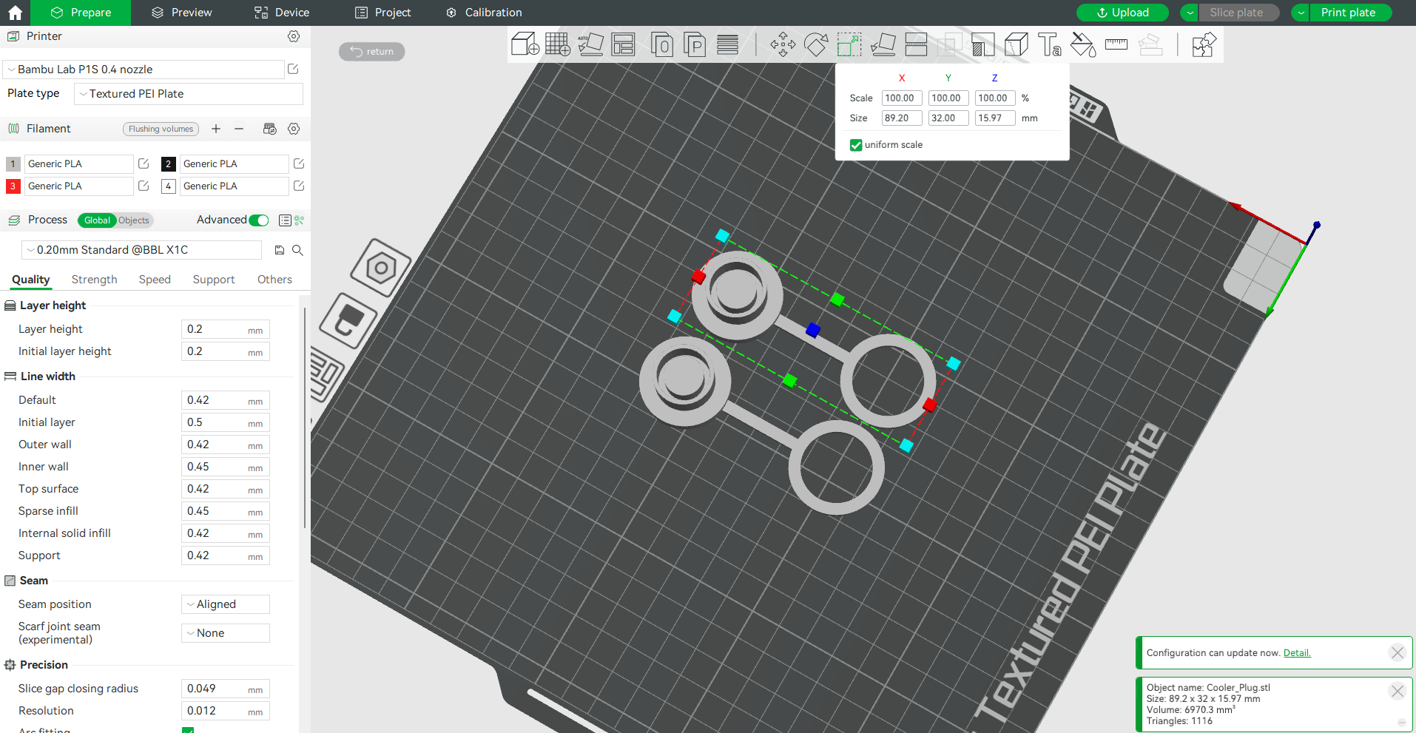Click the Add object cube icon
Image resolution: width=1416 pixels, height=733 pixels.
pos(525,44)
